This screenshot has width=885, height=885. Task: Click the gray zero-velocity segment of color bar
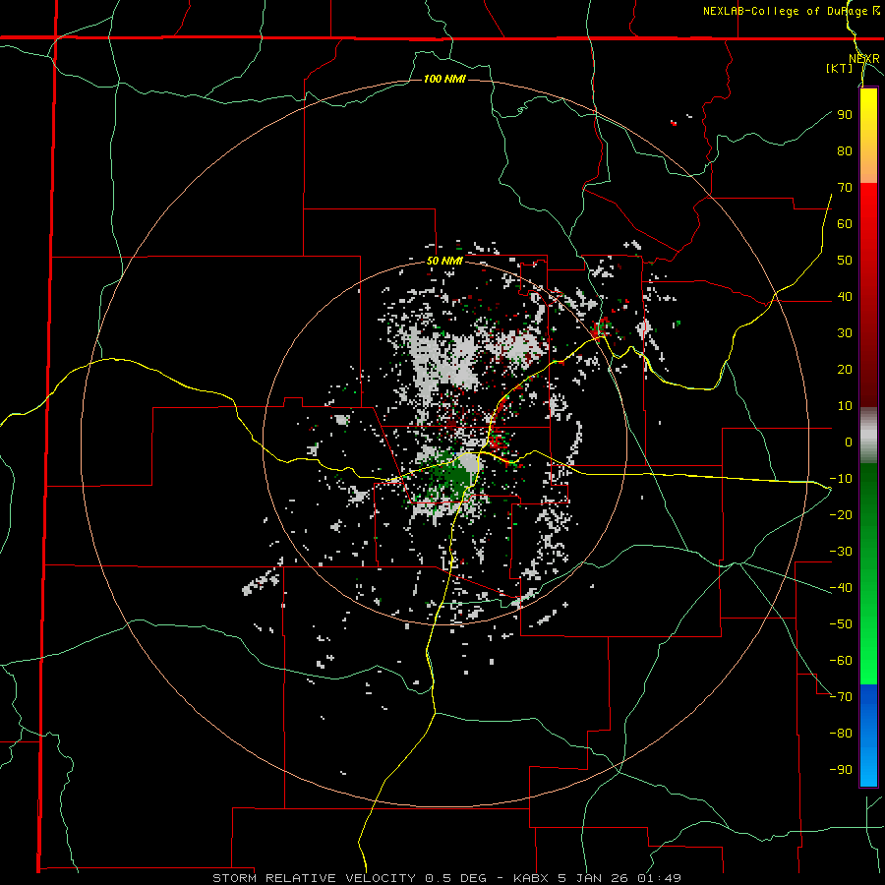pos(868,436)
